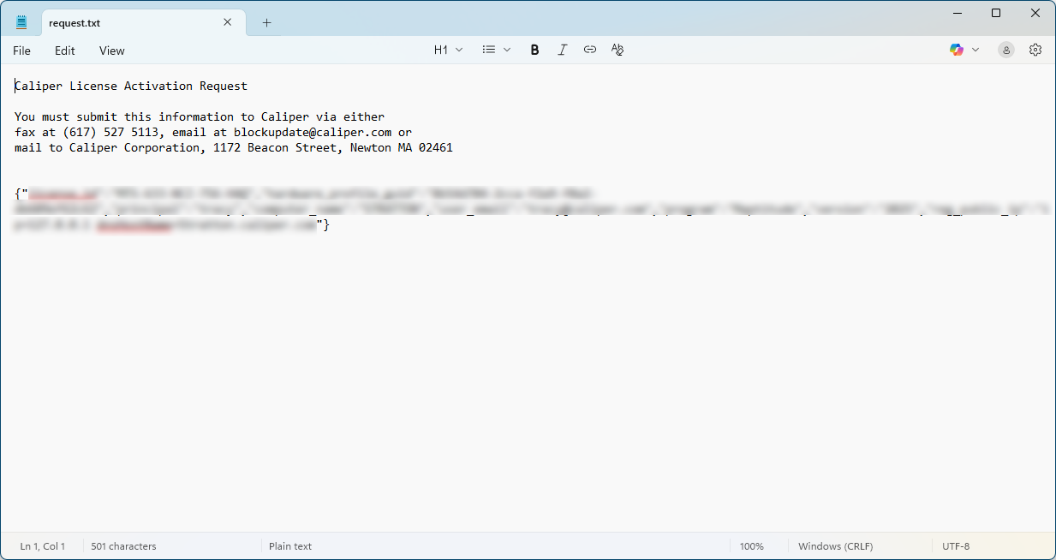Open Notepad settings gear
1056x560 pixels.
[1035, 50]
